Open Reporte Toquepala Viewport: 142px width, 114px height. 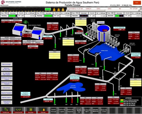7,93
